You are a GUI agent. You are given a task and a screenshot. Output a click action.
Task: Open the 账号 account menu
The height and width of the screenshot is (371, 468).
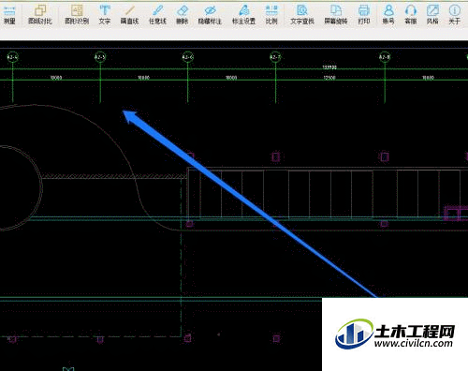tap(388, 15)
